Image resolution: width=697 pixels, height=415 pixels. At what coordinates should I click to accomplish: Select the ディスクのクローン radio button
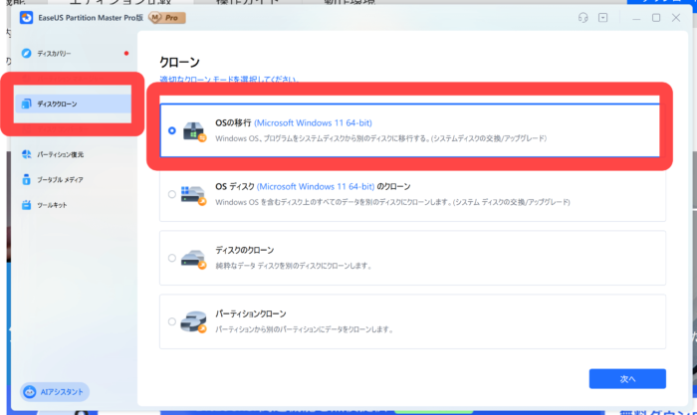click(172, 258)
